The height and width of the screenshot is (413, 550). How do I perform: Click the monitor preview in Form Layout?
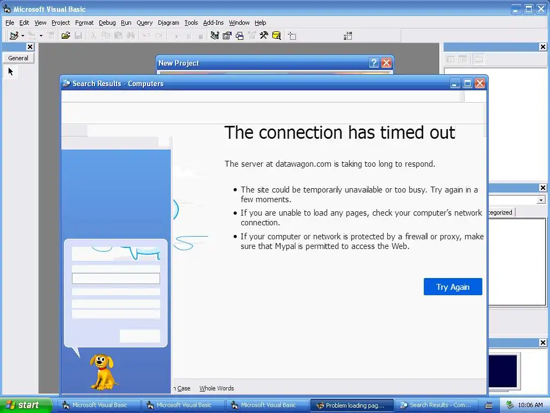click(x=503, y=371)
